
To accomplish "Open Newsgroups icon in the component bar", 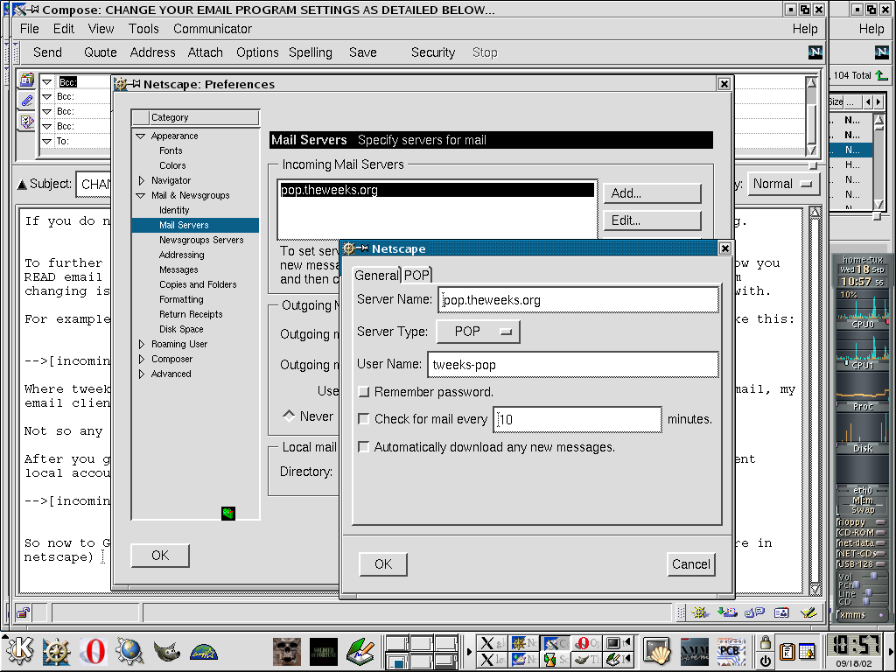I will tap(755, 612).
